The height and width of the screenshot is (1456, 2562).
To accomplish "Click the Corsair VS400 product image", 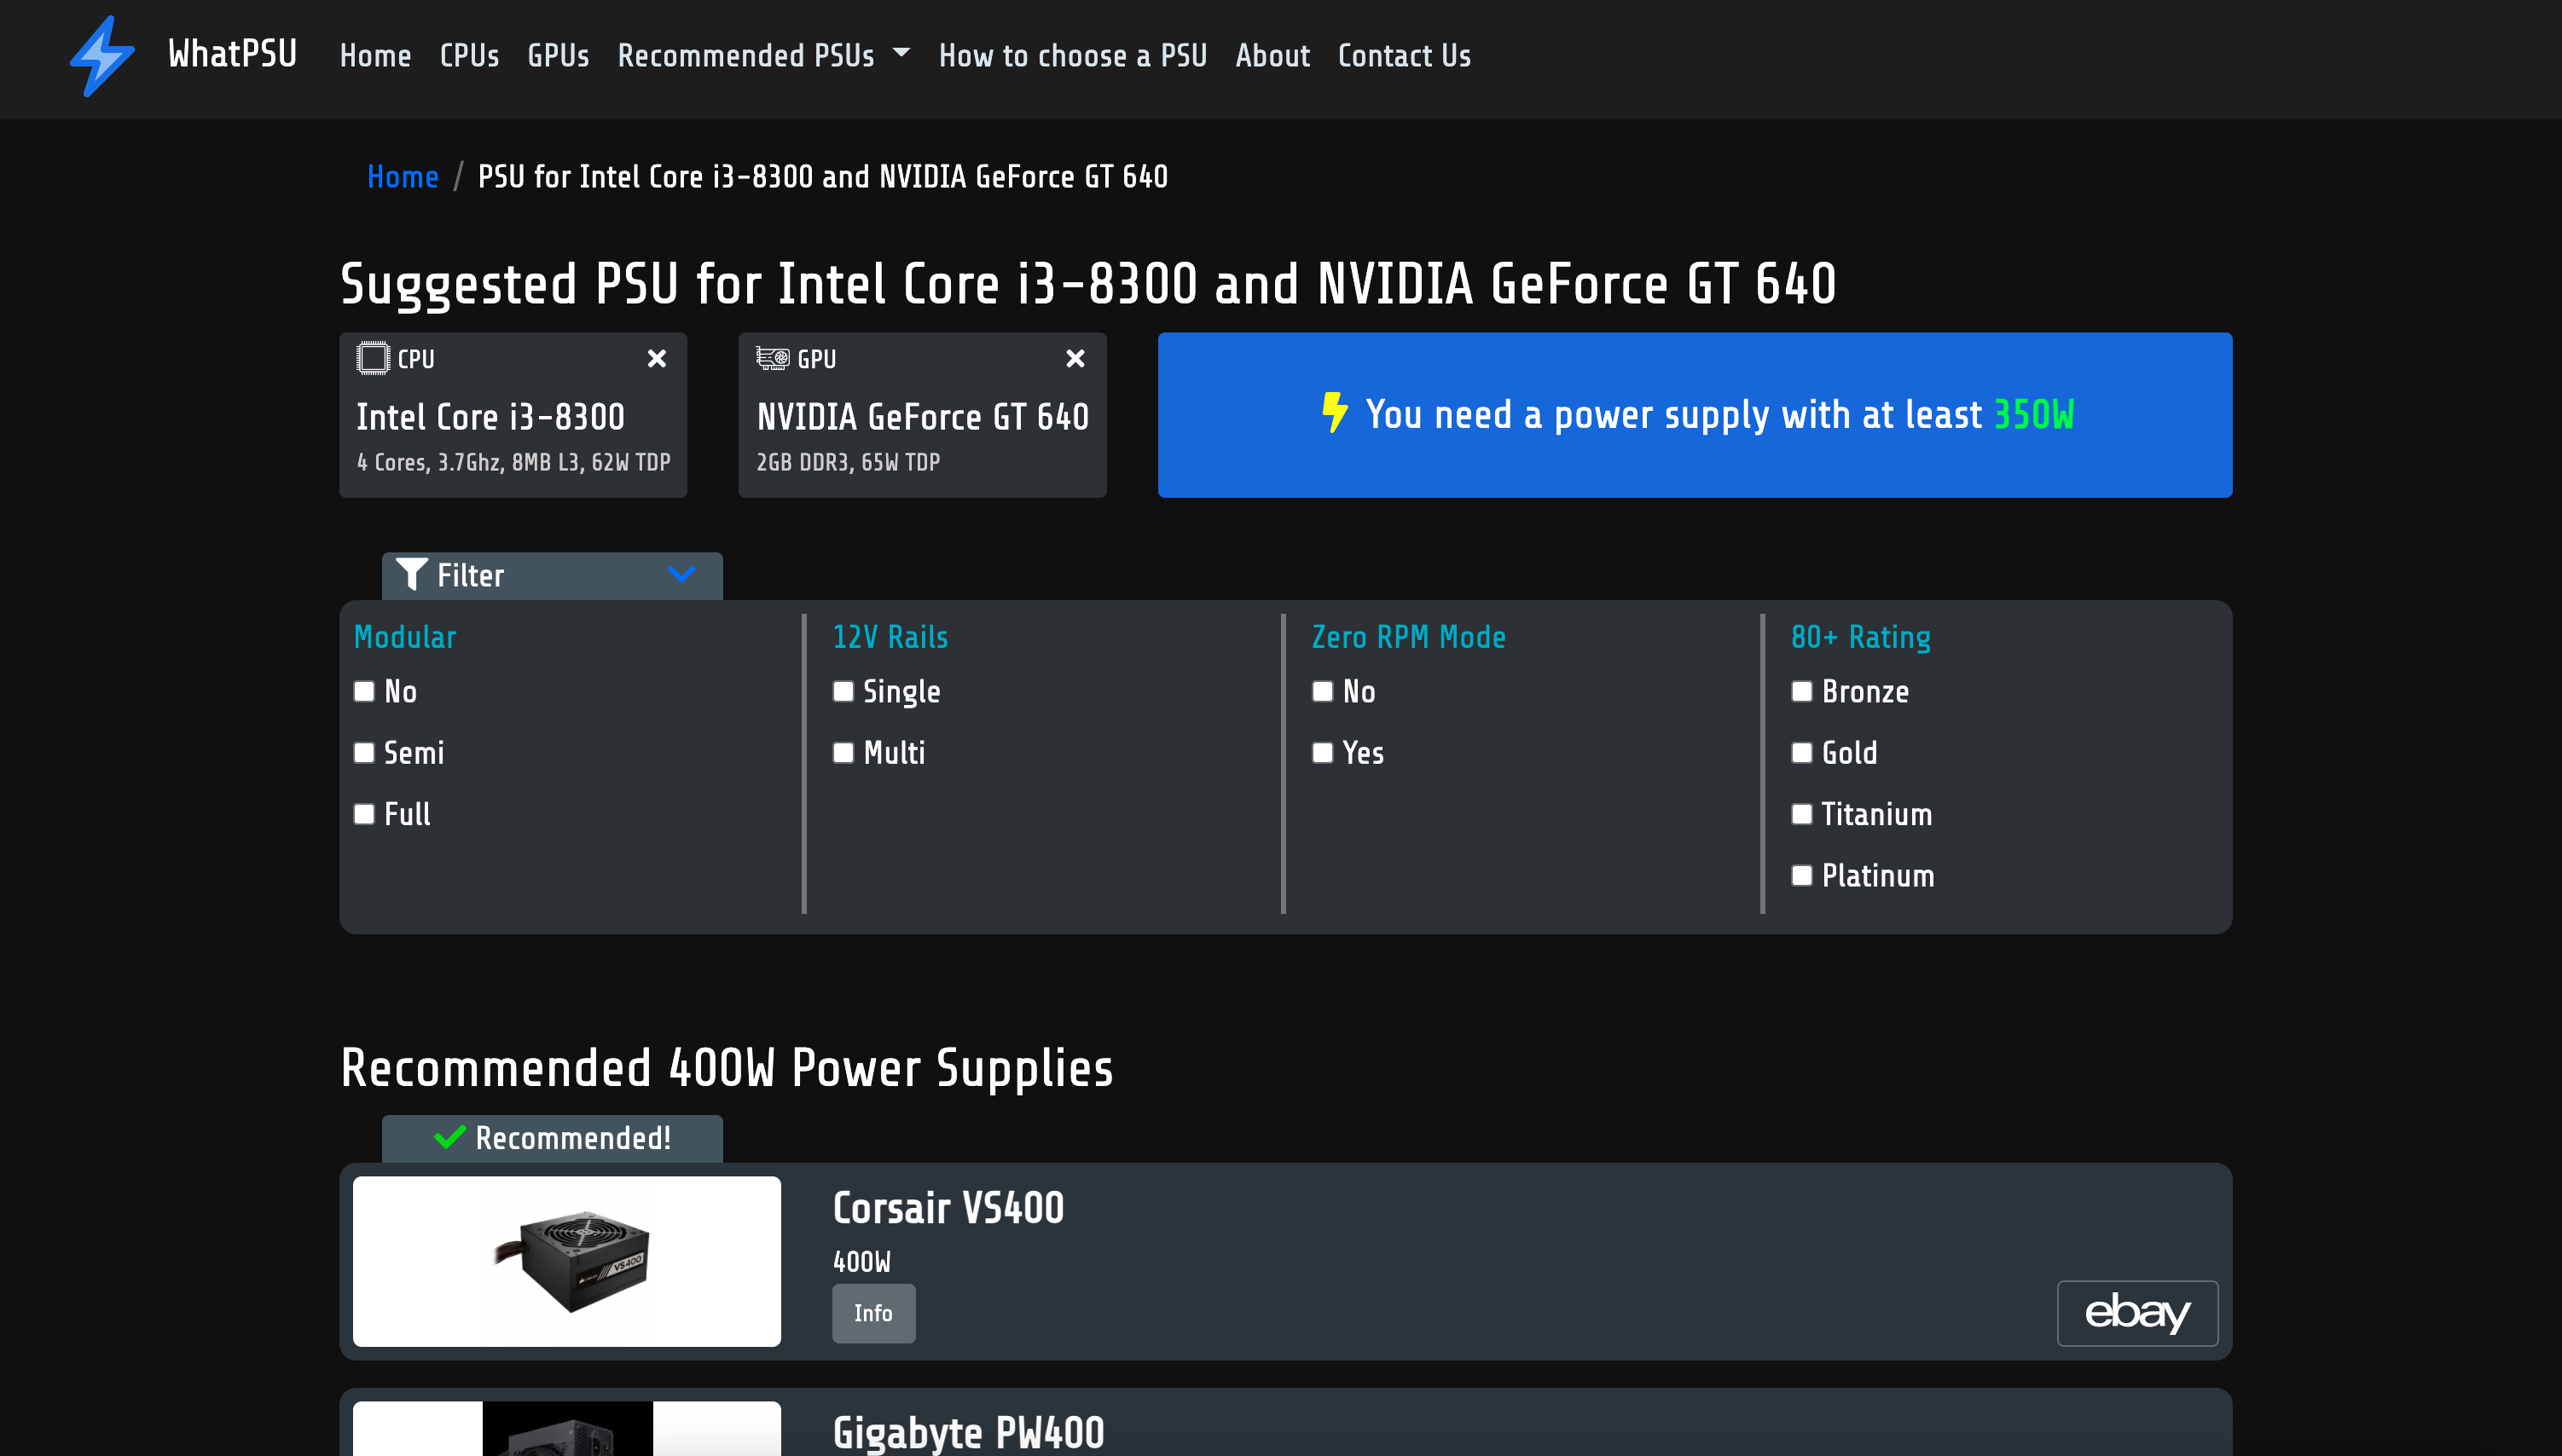I will [566, 1261].
